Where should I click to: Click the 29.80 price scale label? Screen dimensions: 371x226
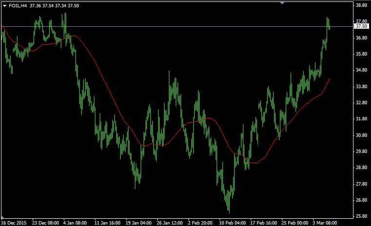tap(361, 151)
